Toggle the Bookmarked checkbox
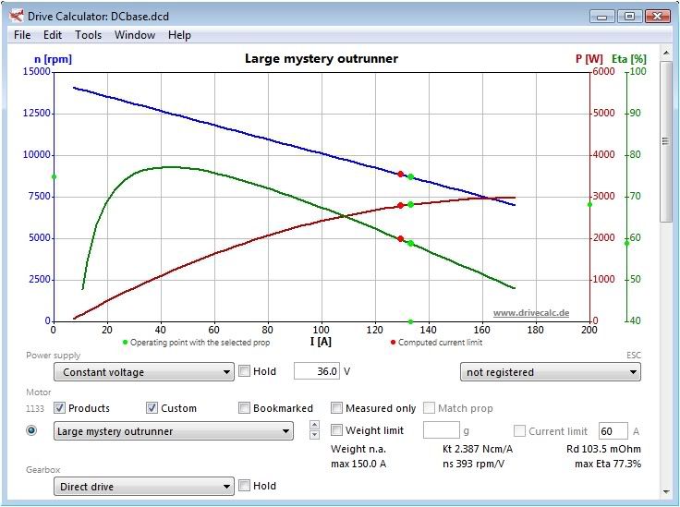680x507 pixels. tap(245, 408)
